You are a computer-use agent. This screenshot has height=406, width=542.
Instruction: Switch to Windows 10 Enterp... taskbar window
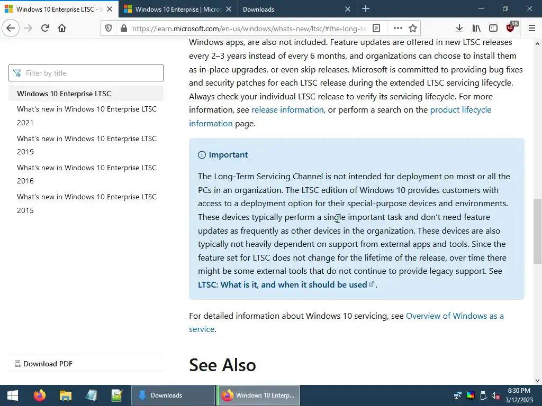click(258, 395)
